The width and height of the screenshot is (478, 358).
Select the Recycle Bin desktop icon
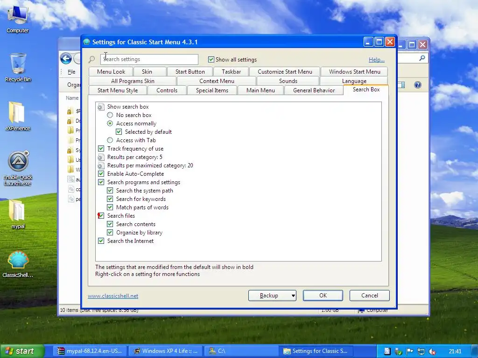tap(18, 68)
